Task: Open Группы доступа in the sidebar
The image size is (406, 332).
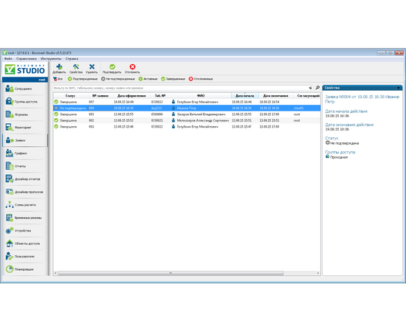Action: [x=25, y=102]
